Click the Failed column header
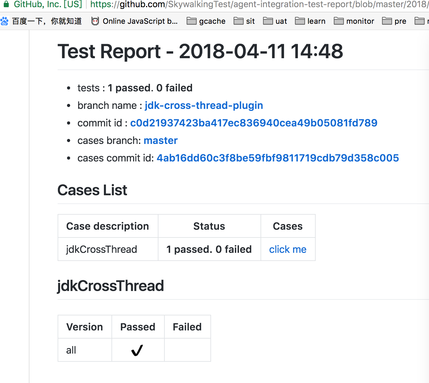 coord(188,327)
